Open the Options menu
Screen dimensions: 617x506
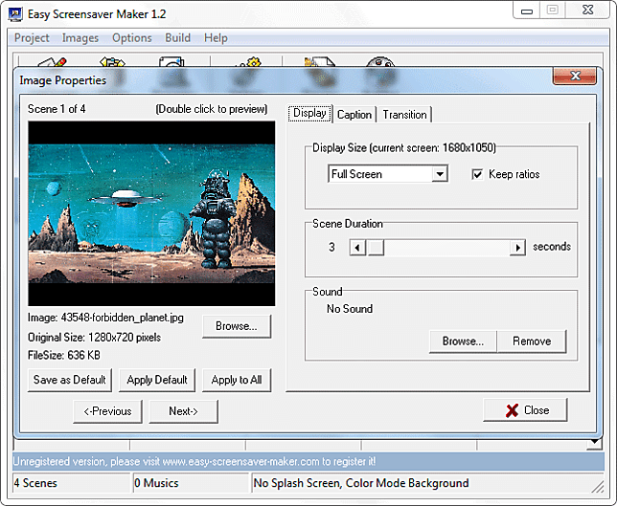coord(132,37)
